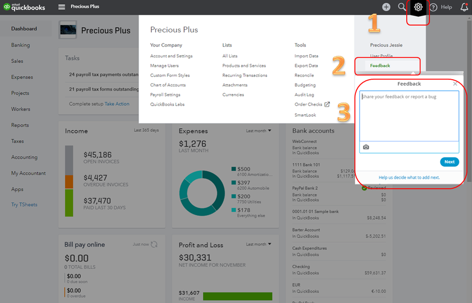Click the expenses donut chart
The image size is (472, 303).
202,193
